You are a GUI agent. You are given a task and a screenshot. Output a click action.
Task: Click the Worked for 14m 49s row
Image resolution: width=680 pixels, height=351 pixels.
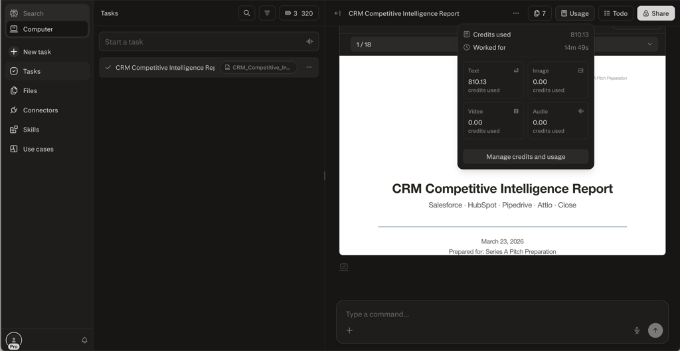coord(526,47)
